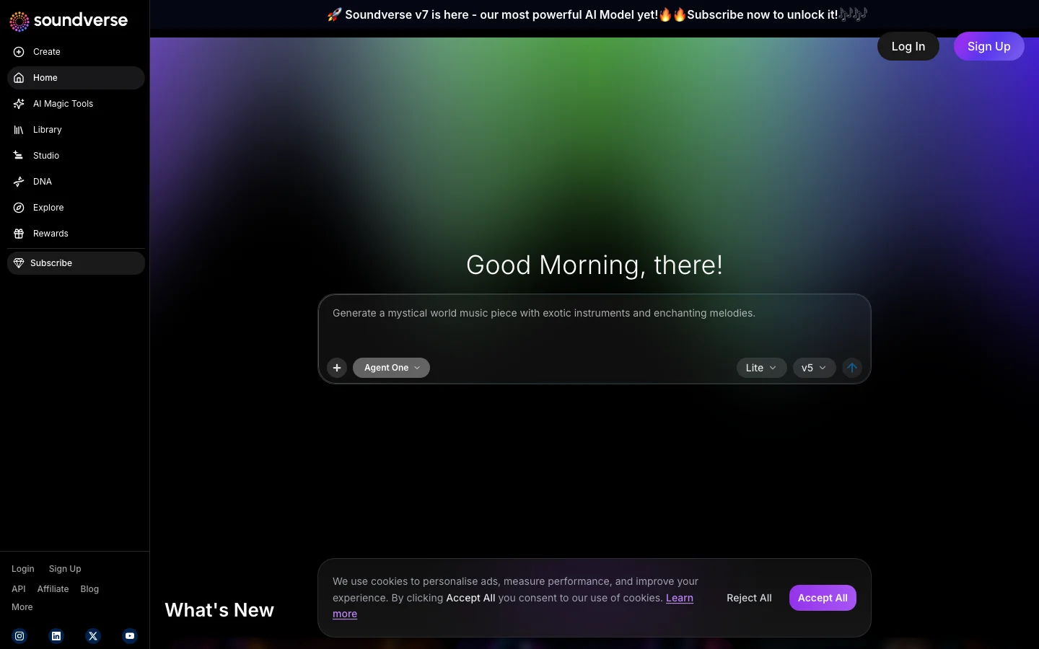Click the More footer link
This screenshot has width=1039, height=649.
(x=22, y=607)
